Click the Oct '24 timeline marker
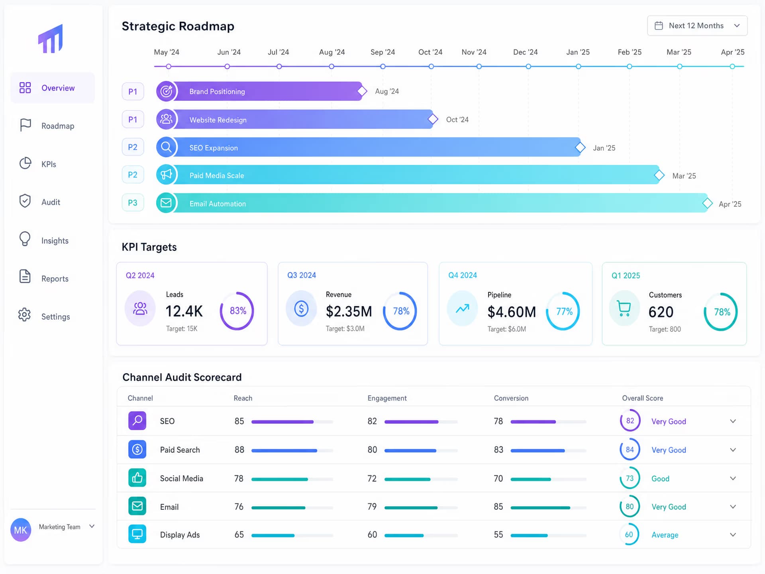The height and width of the screenshot is (574, 765). tap(431, 67)
